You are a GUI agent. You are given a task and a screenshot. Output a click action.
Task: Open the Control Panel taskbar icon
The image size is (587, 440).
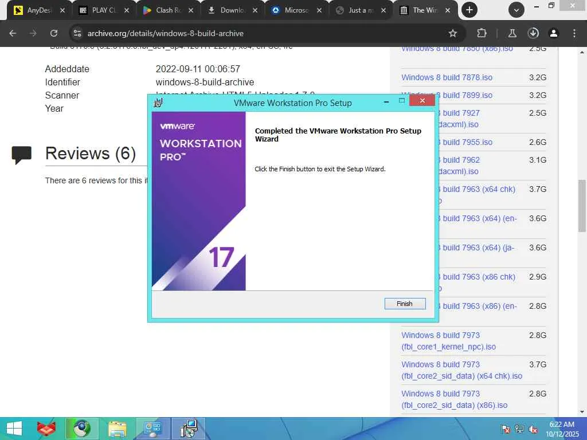pos(152,429)
